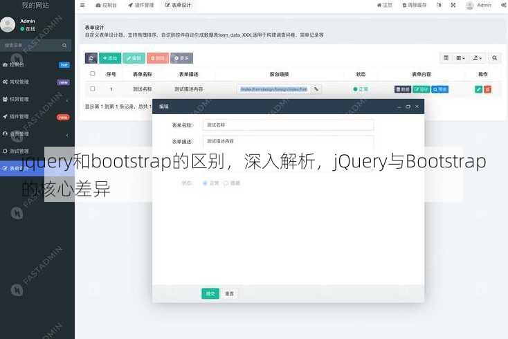This screenshot has height=339, width=508.
Task: Click the green pencil edit icon in row 1
Action: click(478, 89)
